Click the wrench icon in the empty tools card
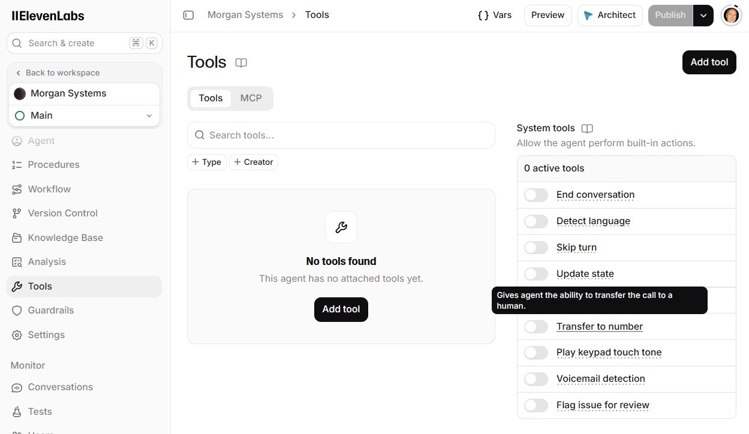This screenshot has width=749, height=434. click(x=341, y=227)
